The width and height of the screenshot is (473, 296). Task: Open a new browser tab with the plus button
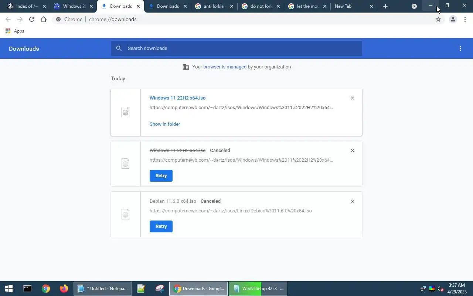385,6
